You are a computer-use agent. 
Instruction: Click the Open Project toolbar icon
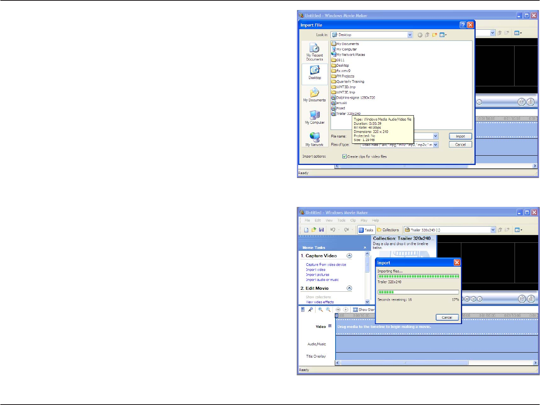point(314,230)
